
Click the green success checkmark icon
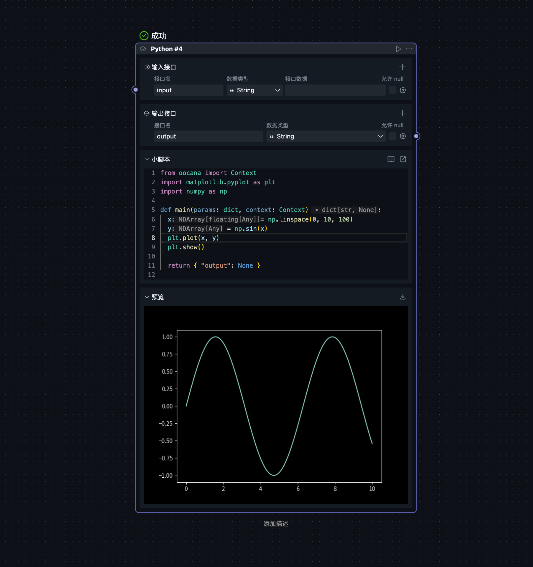(144, 36)
